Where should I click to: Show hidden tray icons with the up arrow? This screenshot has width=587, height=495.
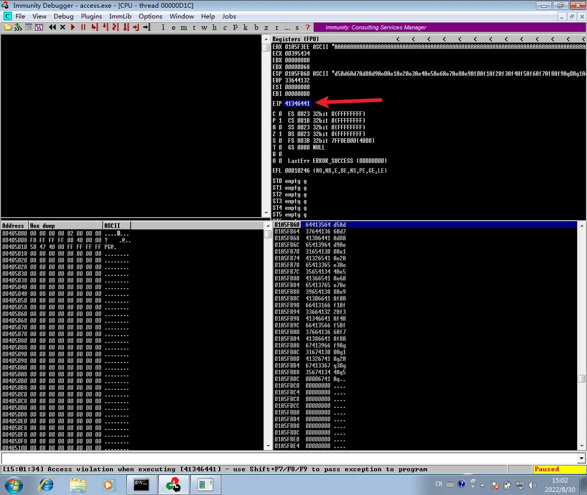tap(483, 485)
